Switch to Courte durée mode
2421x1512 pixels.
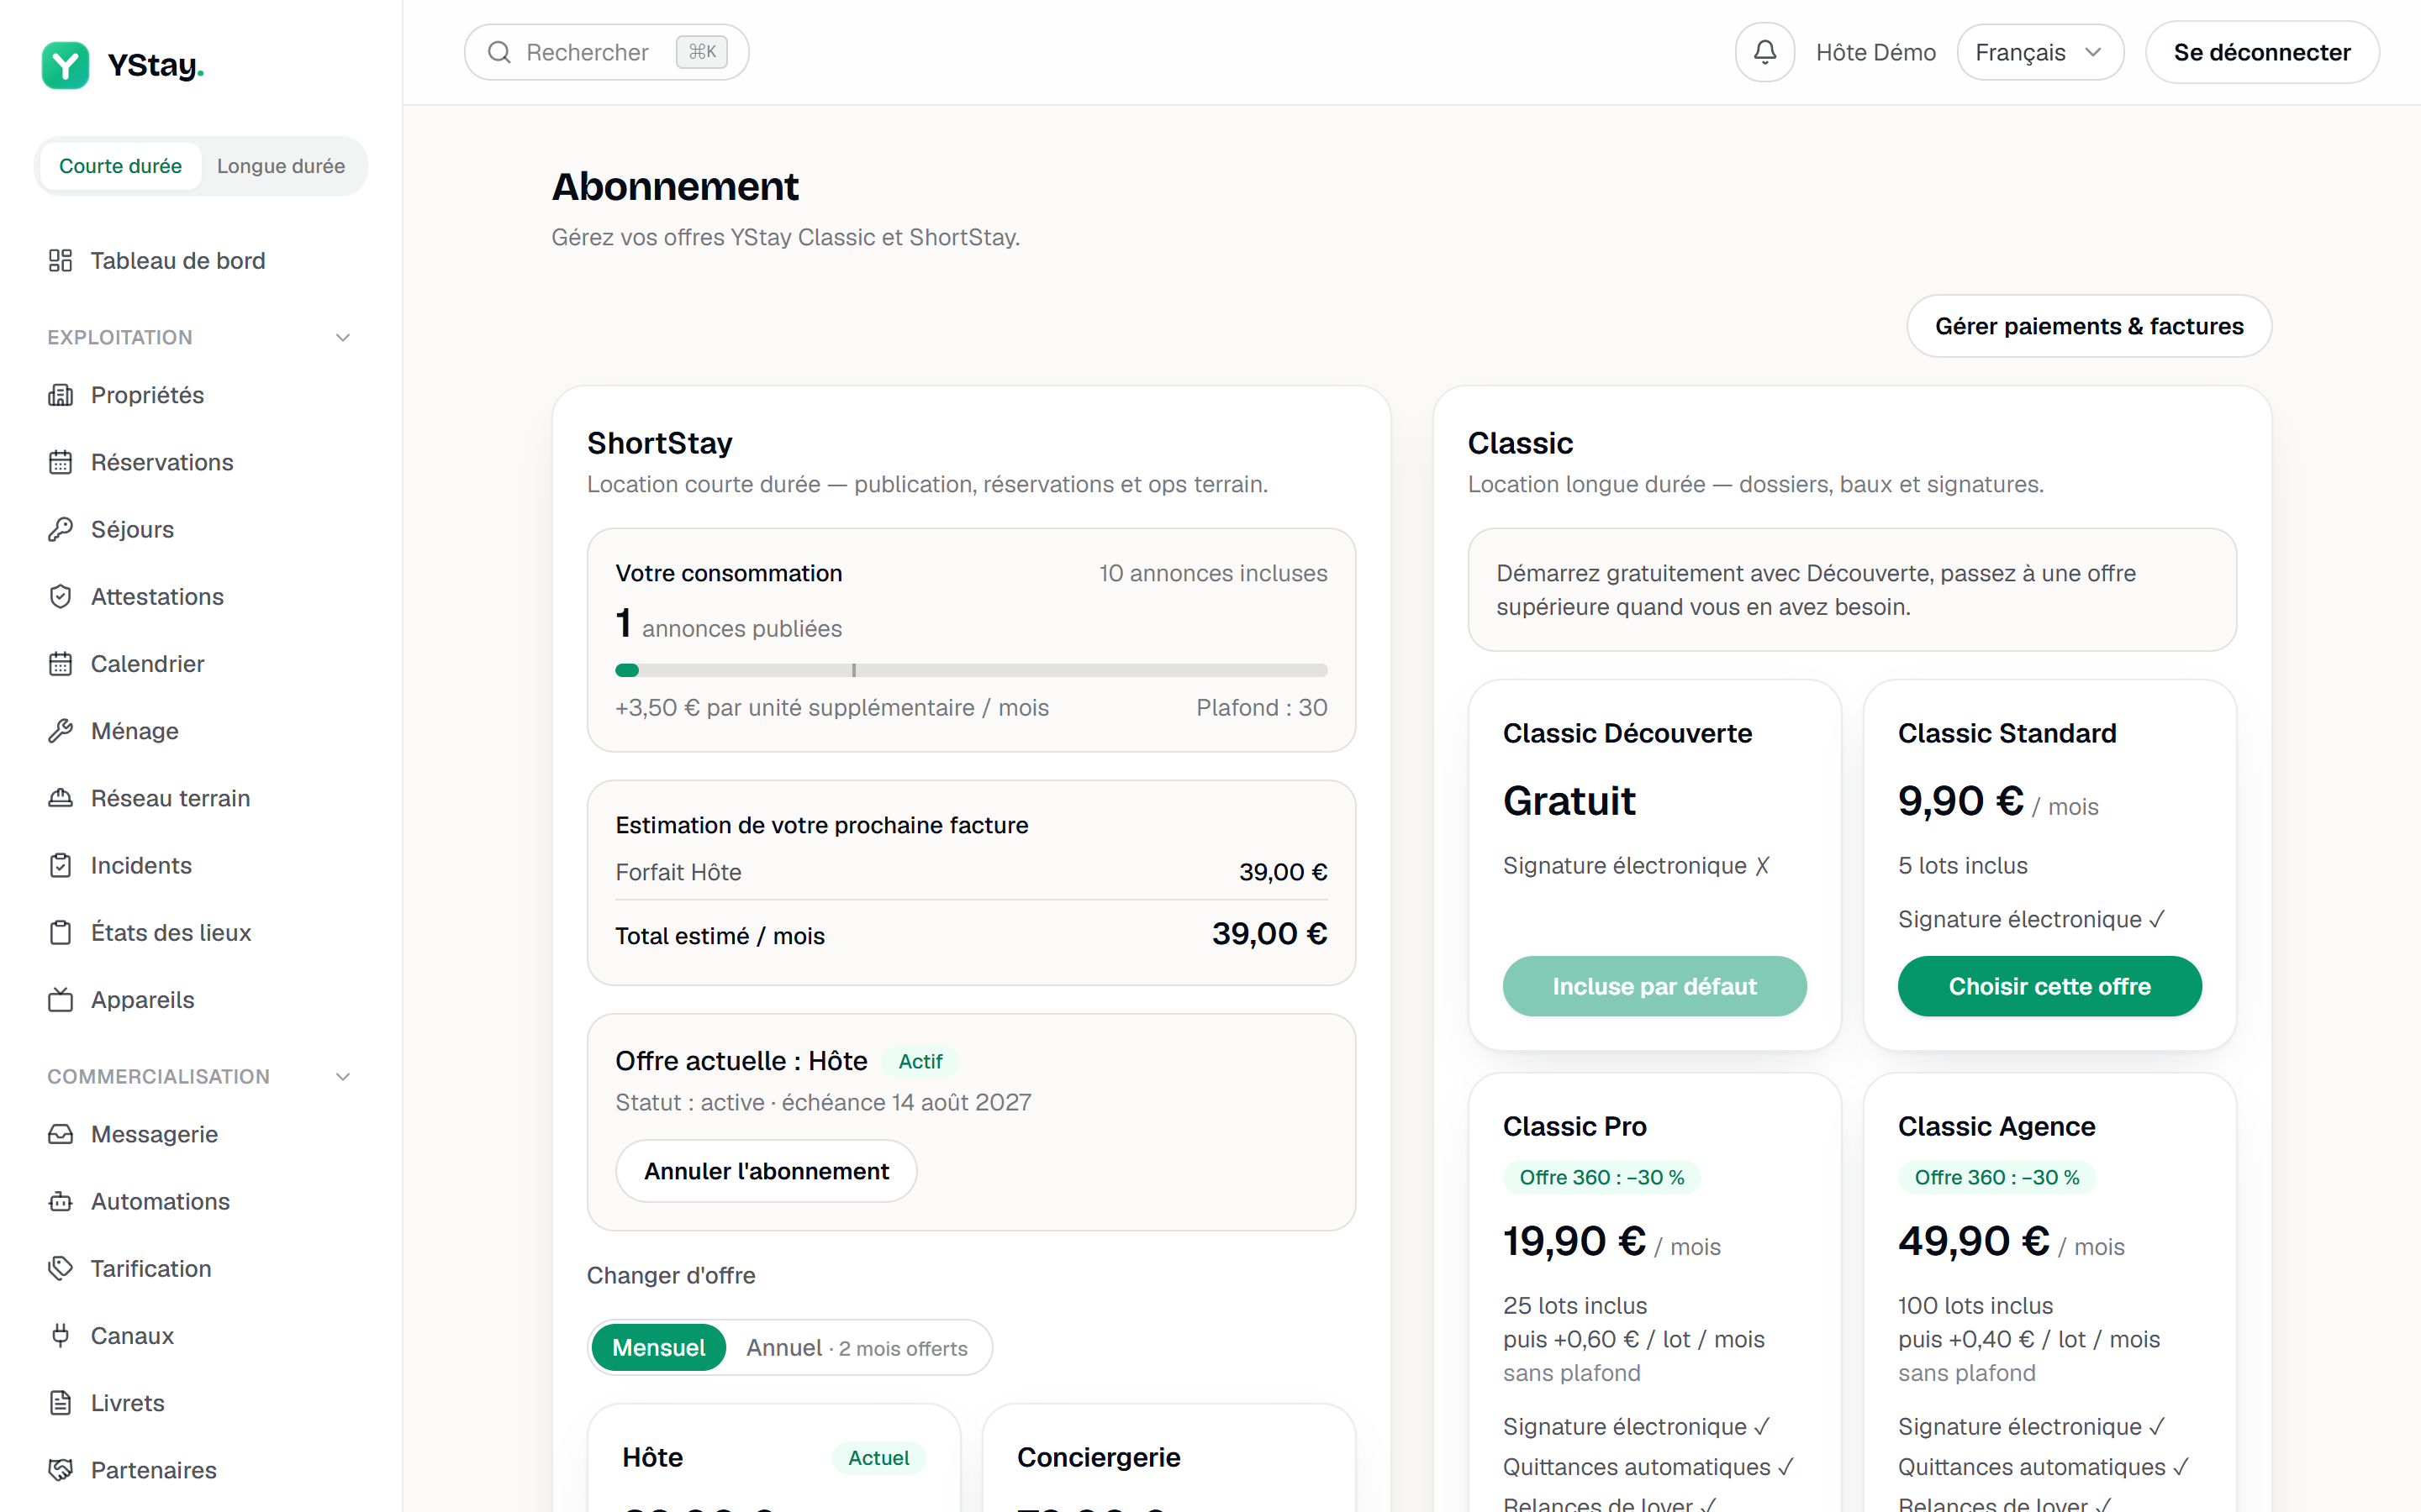(120, 166)
